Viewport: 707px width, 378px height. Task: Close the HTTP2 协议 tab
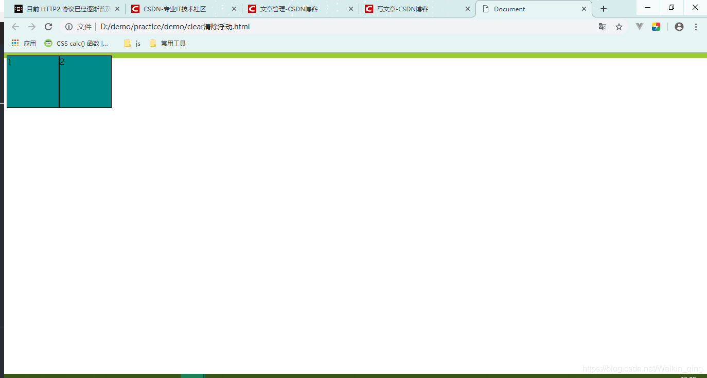tap(117, 9)
